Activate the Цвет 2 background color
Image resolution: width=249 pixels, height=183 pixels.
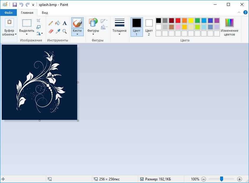tap(149, 27)
